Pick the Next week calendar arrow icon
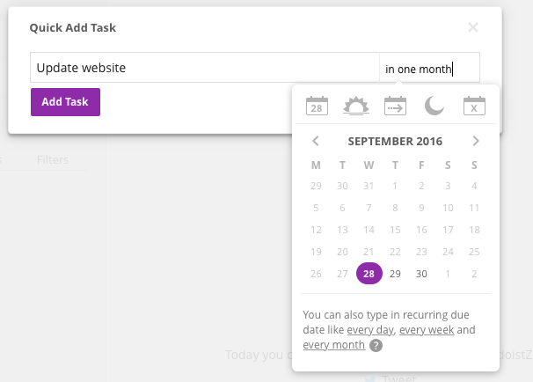The height and width of the screenshot is (382, 533). coord(395,106)
